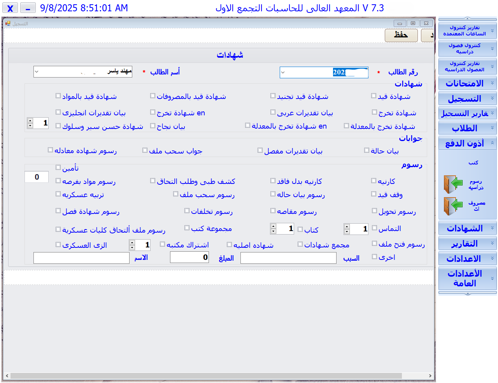The width and height of the screenshot is (498, 383).
Task: Click the حفظ save button
Action: pyautogui.click(x=401, y=35)
